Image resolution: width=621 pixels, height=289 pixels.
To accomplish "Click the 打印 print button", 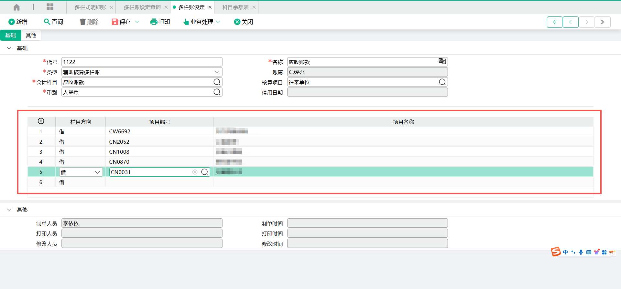I will coord(160,22).
